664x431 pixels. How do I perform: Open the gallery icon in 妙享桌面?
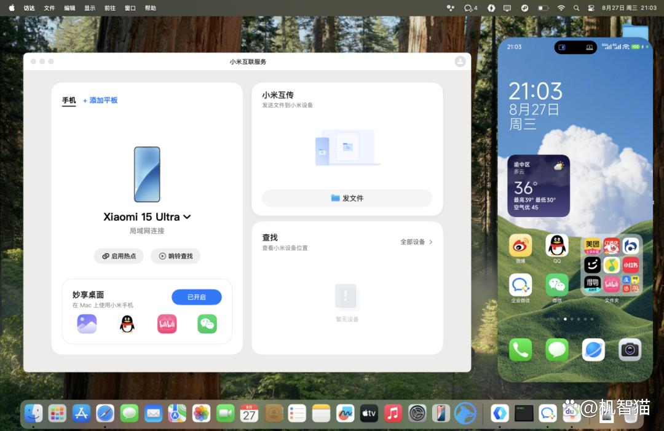[87, 324]
